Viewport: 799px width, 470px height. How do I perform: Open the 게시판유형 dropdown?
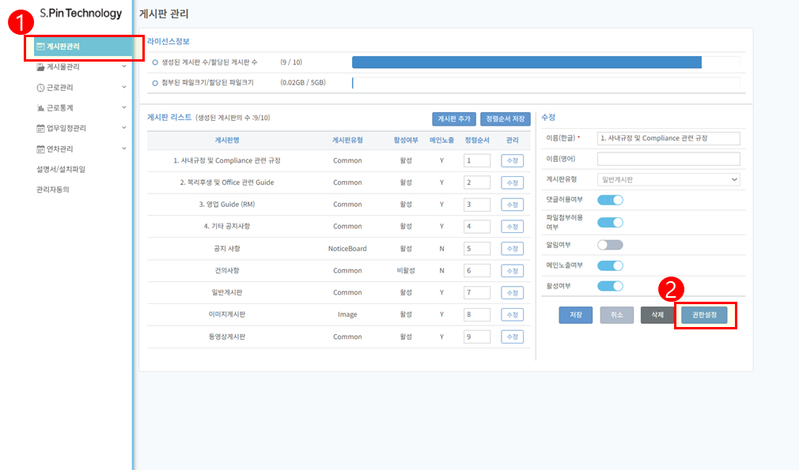click(668, 180)
